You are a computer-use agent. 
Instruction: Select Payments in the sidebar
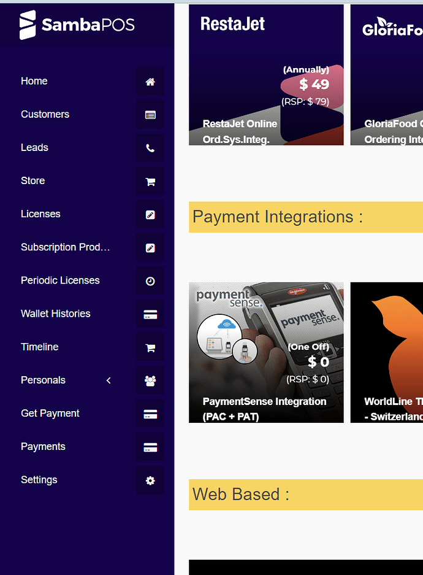pos(43,447)
